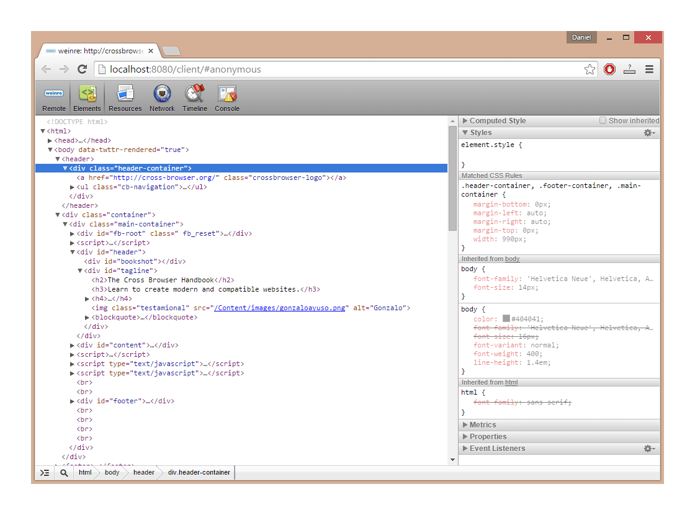Click the #404041 color swatch
The height and width of the screenshot is (515, 695).
[506, 318]
